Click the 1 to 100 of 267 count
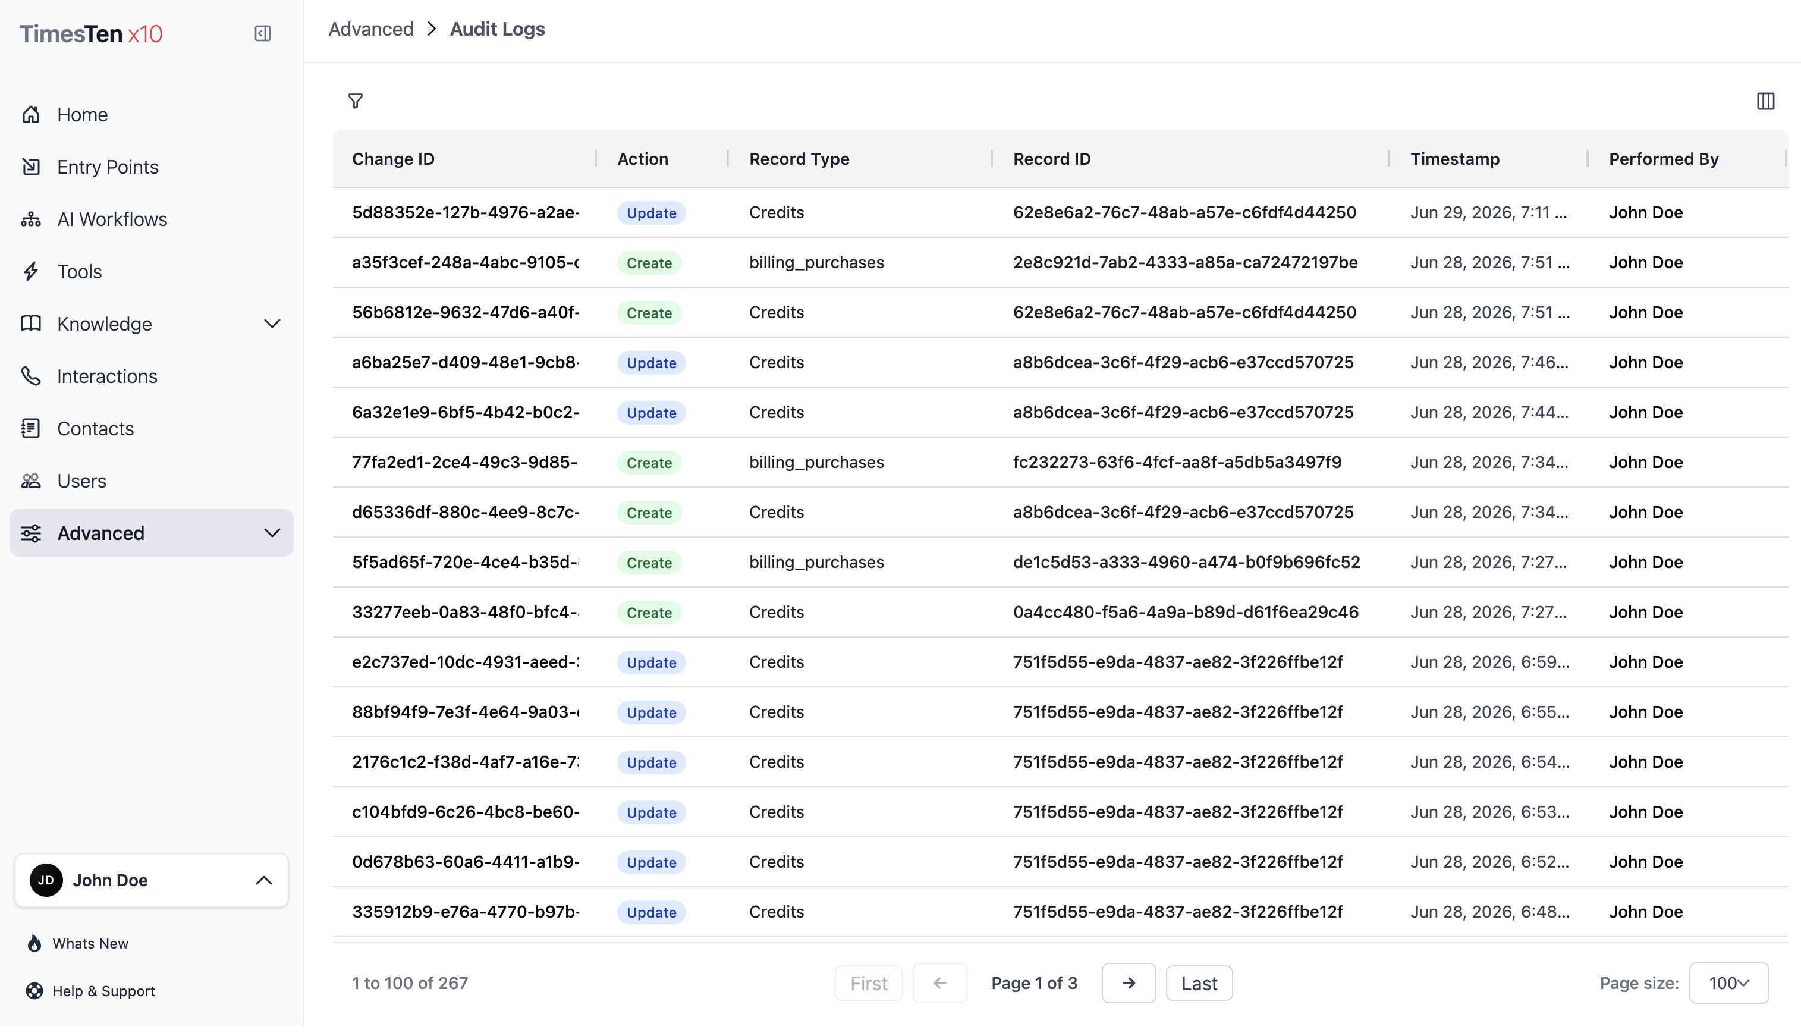 pos(410,983)
